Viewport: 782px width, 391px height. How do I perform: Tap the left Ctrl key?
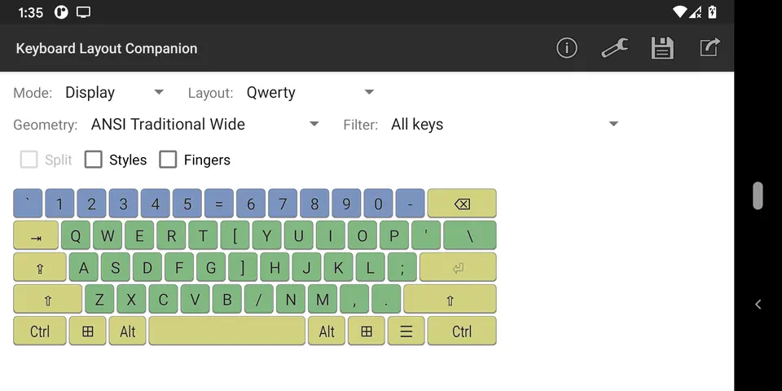(x=40, y=332)
